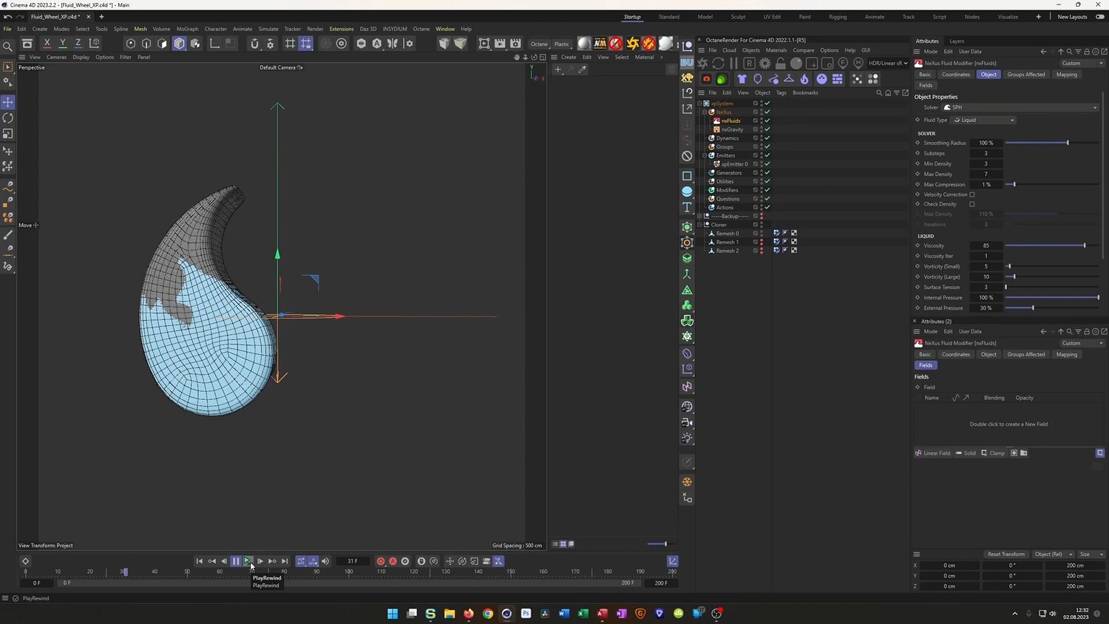Toggle Octane camera lock padlock icon

[780, 63]
